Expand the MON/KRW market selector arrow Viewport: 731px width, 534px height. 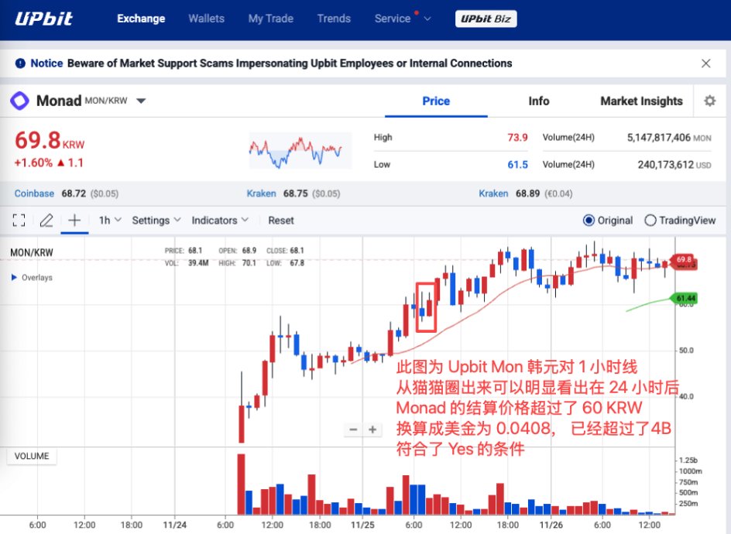(141, 101)
